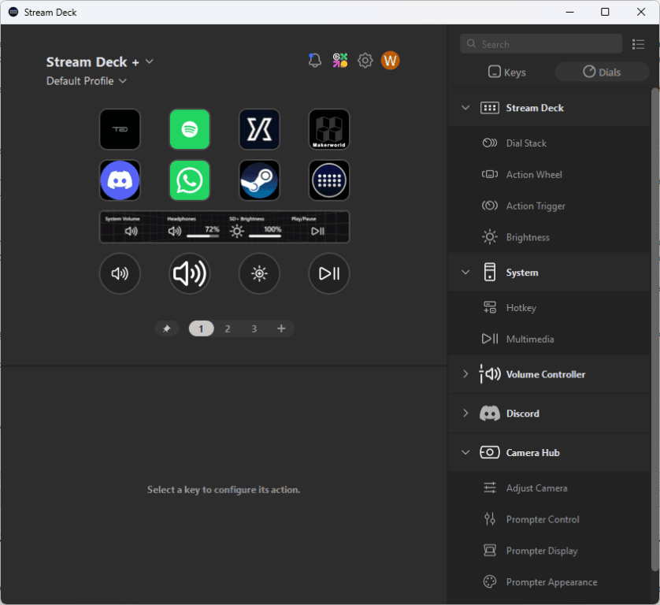Open the Marketplace colorful icon
Viewport: 660px width, 605px height.
coord(339,61)
